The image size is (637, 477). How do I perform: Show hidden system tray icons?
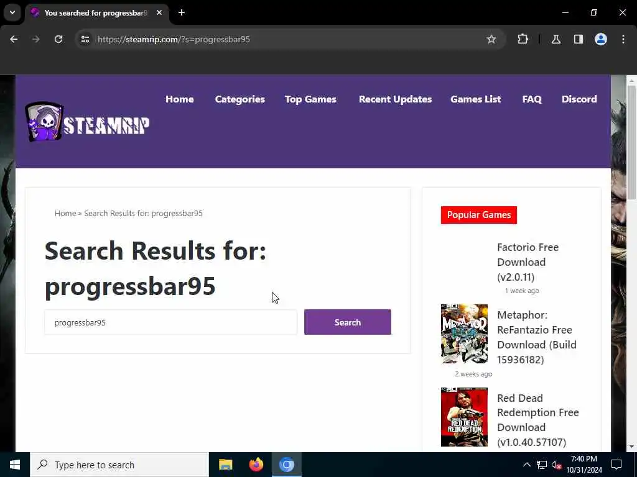click(x=526, y=465)
